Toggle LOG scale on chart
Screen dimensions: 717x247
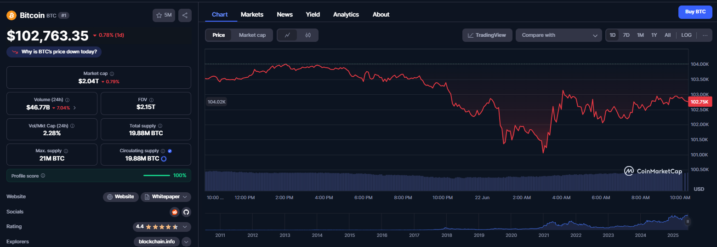[x=686, y=35]
